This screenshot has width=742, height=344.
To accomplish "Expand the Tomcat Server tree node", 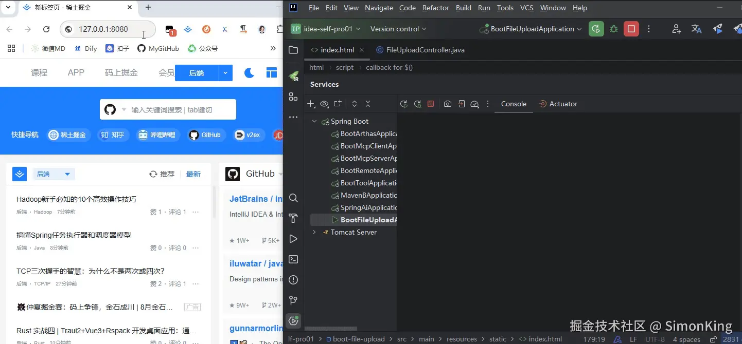I will (314, 233).
